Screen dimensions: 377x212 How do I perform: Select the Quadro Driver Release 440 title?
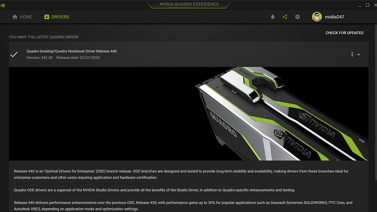pyautogui.click(x=71, y=51)
